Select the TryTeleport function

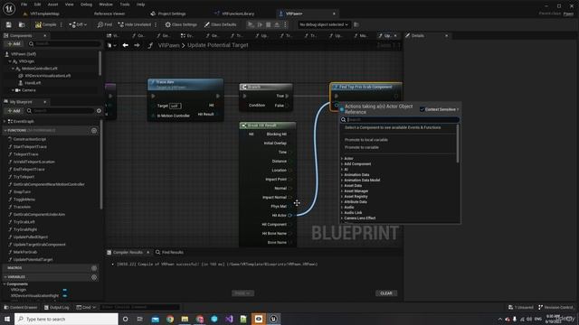tap(24, 177)
